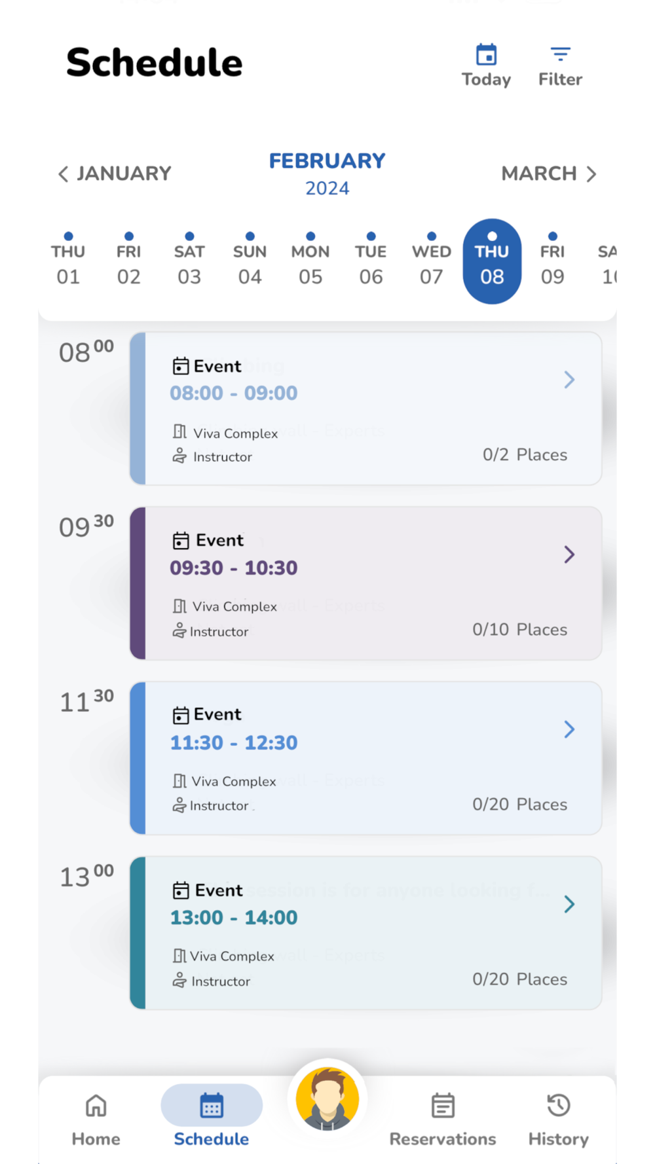
Task: Expand the 08:00 - 09:00 event chevron
Action: 569,380
